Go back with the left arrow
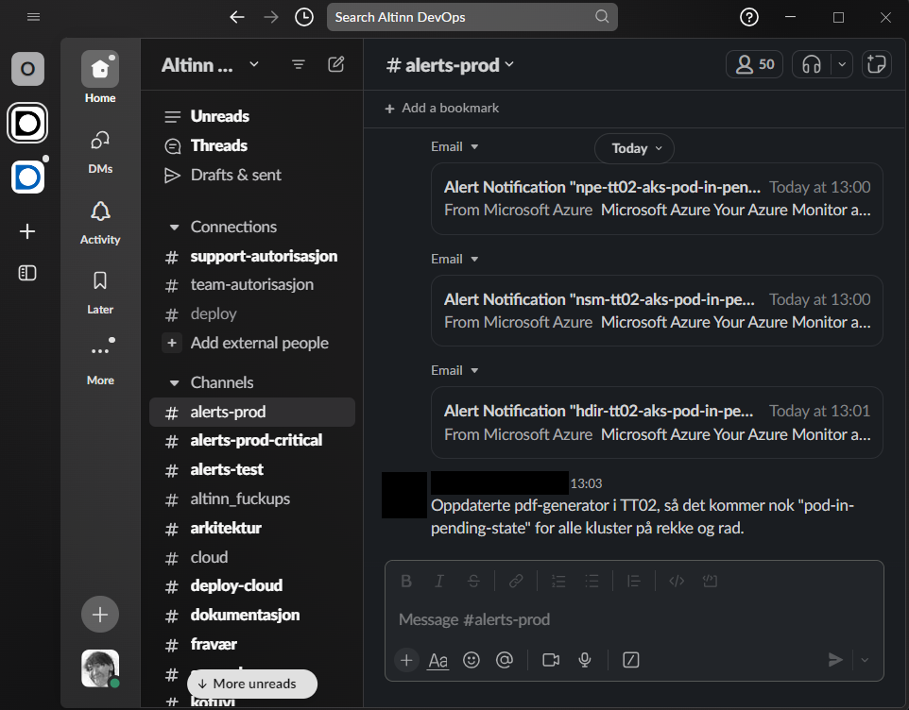Image resolution: width=909 pixels, height=710 pixels. pyautogui.click(x=236, y=17)
